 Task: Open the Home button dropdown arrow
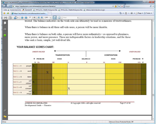pos(123,13)
